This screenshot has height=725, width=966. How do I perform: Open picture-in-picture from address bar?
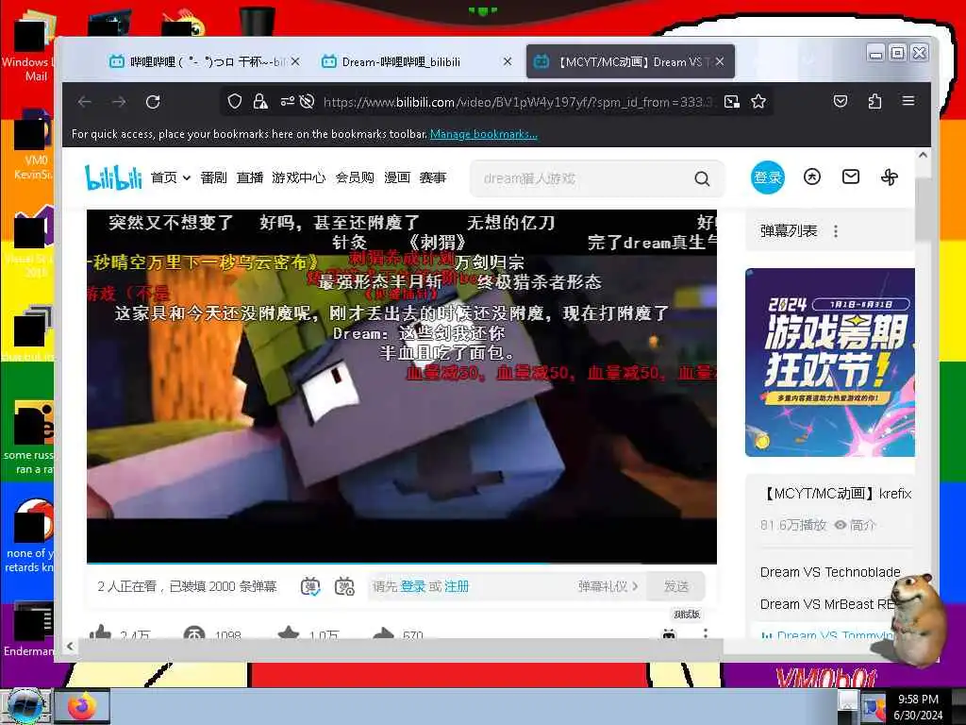pyautogui.click(x=732, y=102)
